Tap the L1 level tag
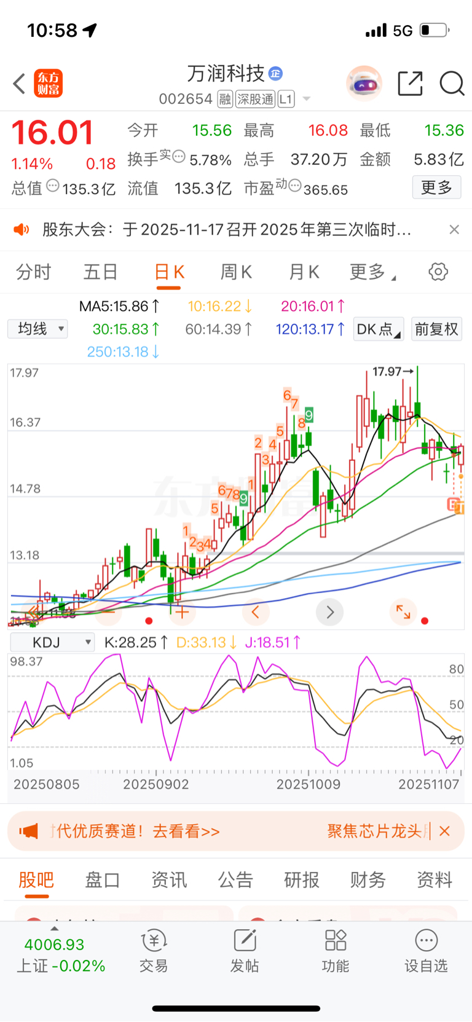This screenshot has height=1022, width=472. tap(286, 99)
